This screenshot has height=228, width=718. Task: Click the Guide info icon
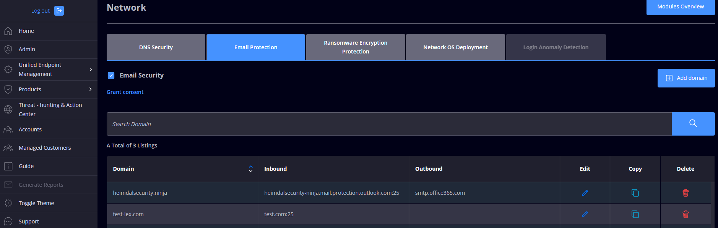coord(8,166)
